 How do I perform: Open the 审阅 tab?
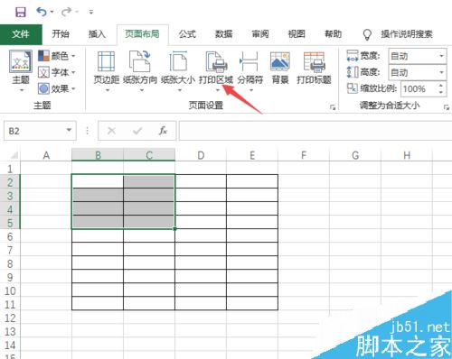tap(260, 34)
